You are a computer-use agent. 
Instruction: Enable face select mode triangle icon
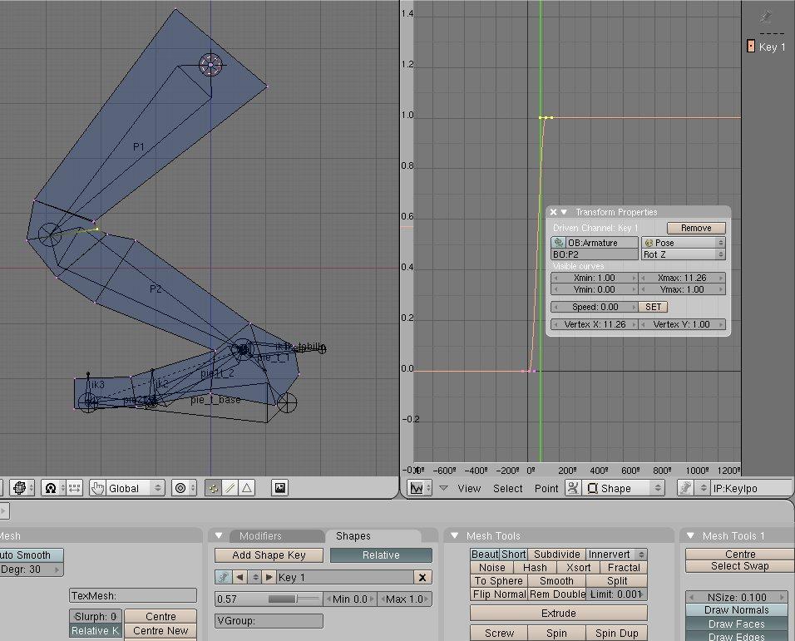(246, 488)
